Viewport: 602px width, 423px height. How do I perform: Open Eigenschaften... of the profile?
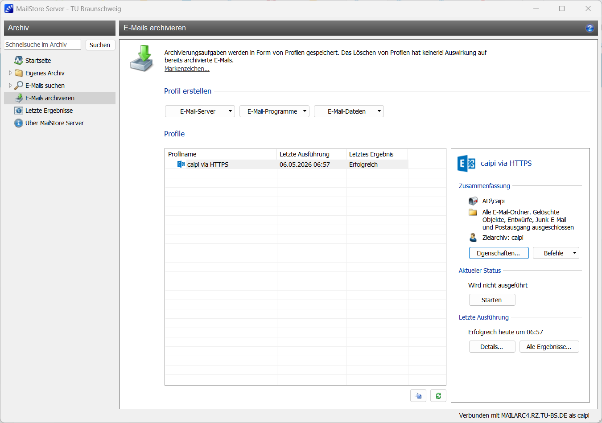click(x=499, y=253)
